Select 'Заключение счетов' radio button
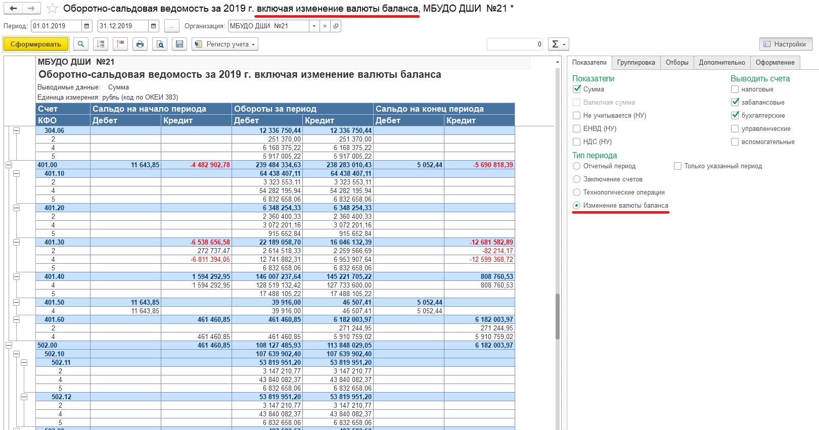Screen dimensions: 819x430 pyautogui.click(x=576, y=179)
